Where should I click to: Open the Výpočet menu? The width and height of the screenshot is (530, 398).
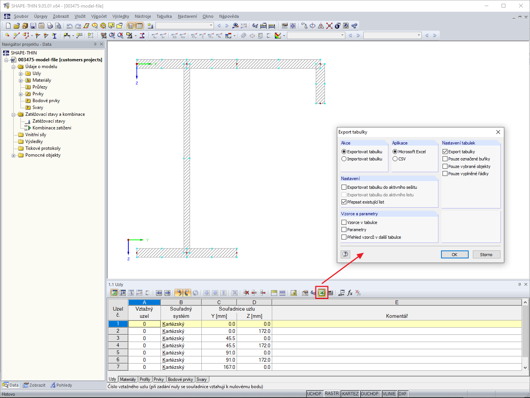98,16
